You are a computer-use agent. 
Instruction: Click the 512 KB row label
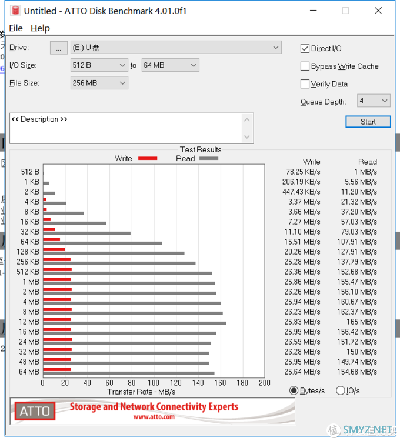click(x=28, y=272)
